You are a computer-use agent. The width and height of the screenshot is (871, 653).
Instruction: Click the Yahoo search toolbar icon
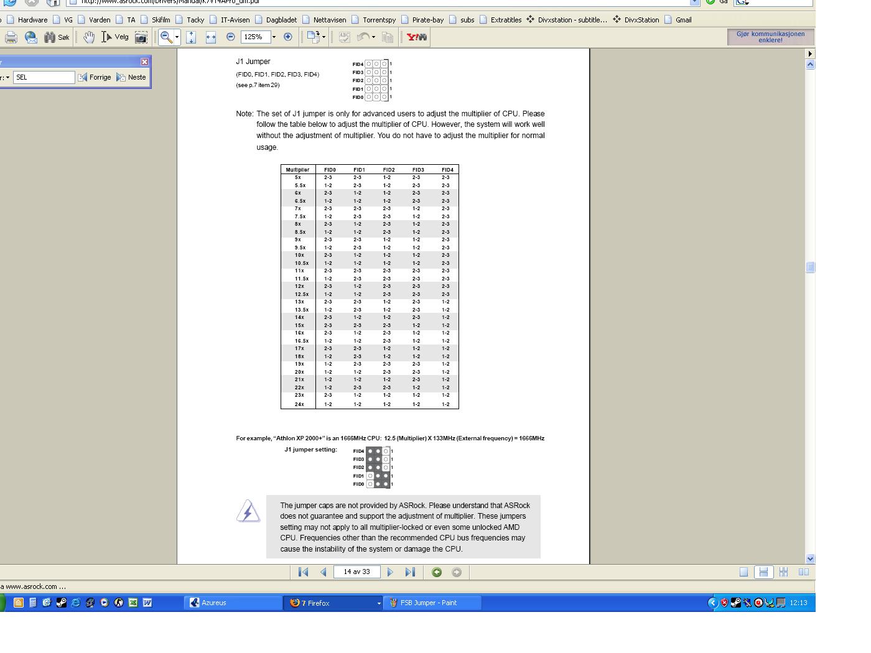[417, 37]
